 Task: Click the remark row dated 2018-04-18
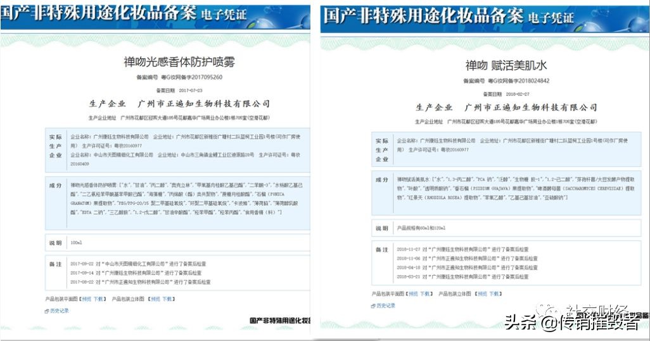[x=467, y=267]
